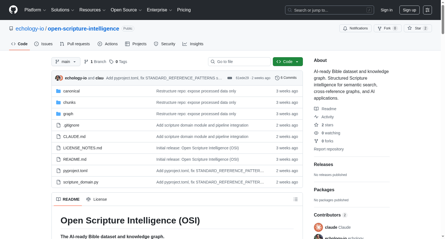This screenshot has height=239, width=445.
Task: Click the file icon for .gitignore
Action: [x=58, y=125]
